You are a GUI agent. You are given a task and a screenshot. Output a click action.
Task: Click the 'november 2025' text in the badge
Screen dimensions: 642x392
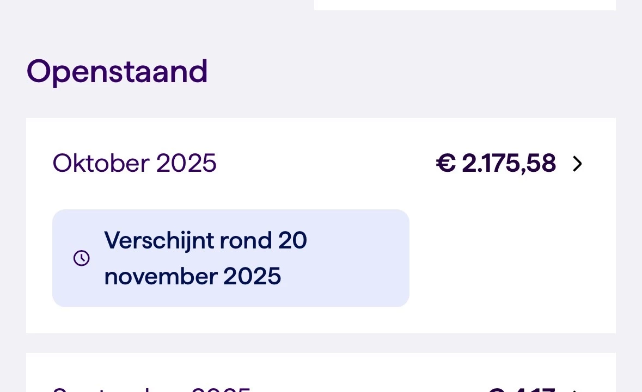point(193,276)
